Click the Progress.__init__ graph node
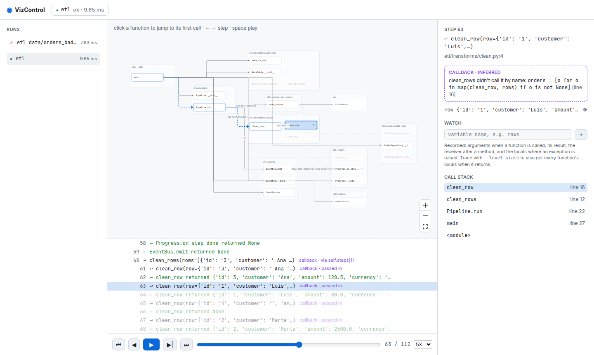Image resolution: width=594 pixels, height=355 pixels. 349,181
